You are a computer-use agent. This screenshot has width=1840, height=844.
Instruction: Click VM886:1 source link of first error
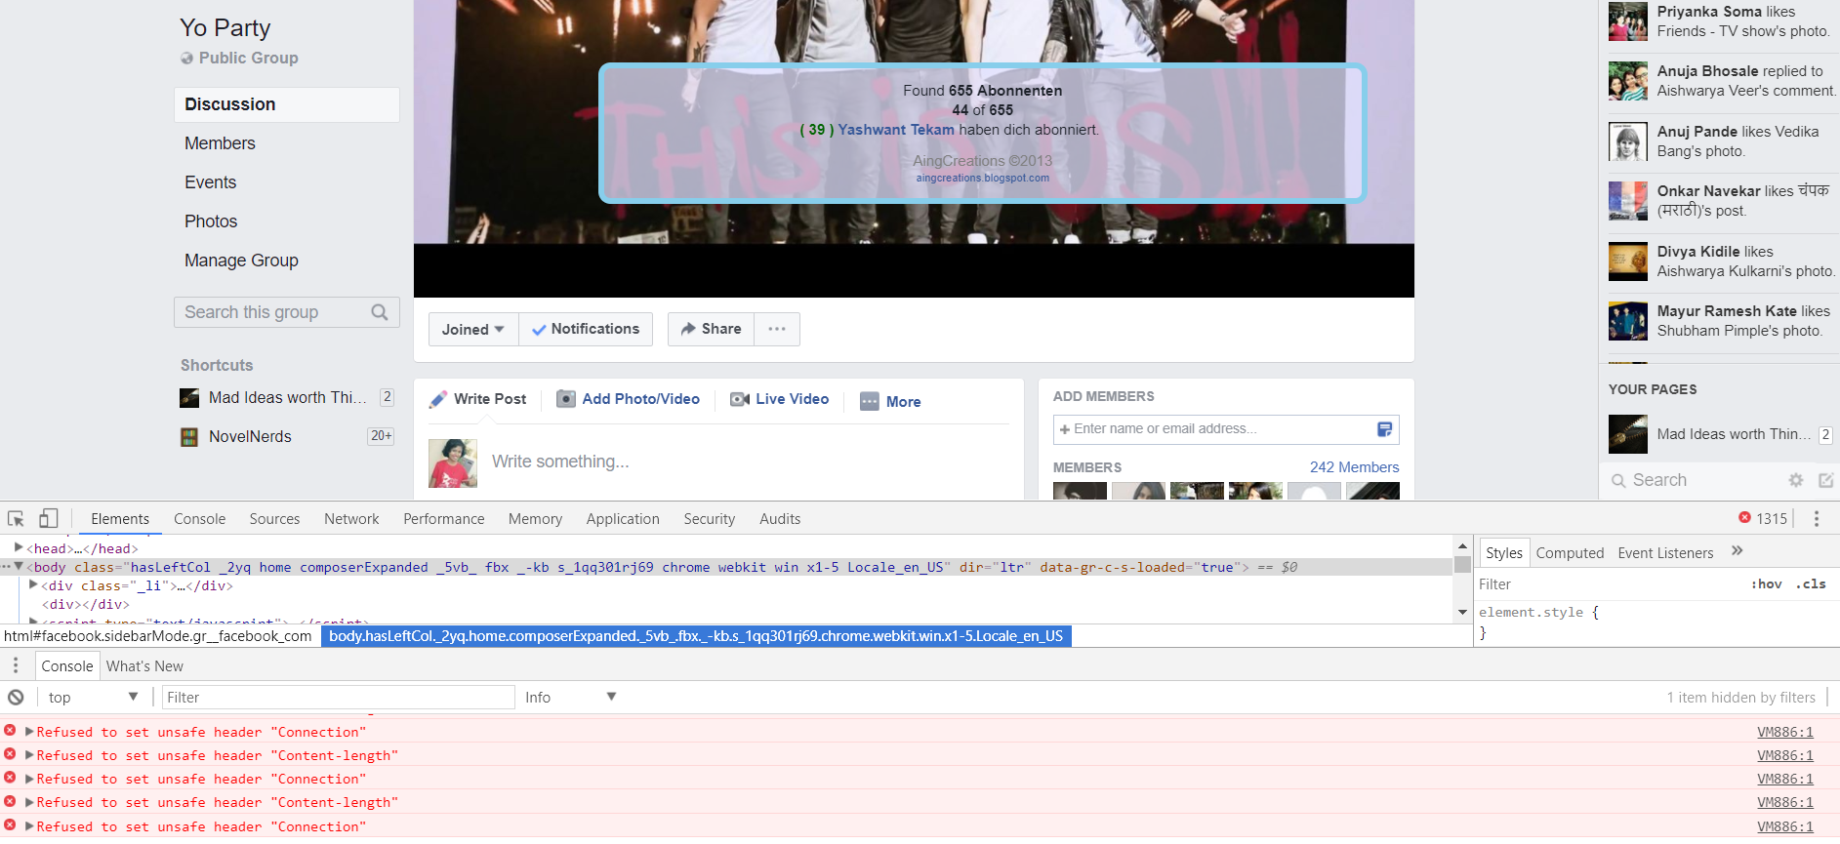click(1785, 732)
